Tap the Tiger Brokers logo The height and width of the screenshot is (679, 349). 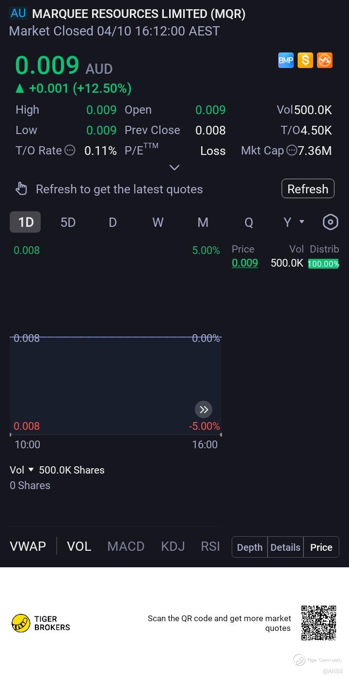click(41, 623)
